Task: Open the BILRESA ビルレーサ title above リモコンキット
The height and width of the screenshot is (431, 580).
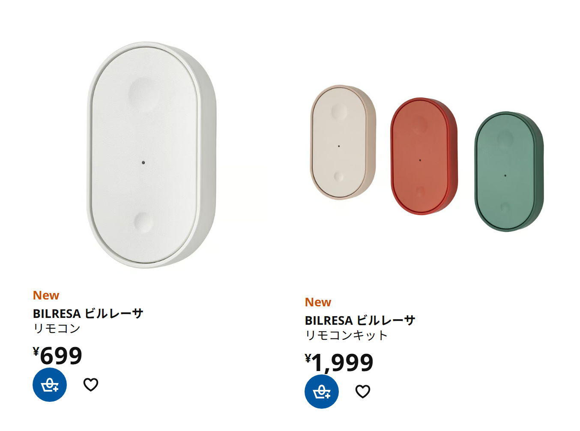Action: (360, 320)
